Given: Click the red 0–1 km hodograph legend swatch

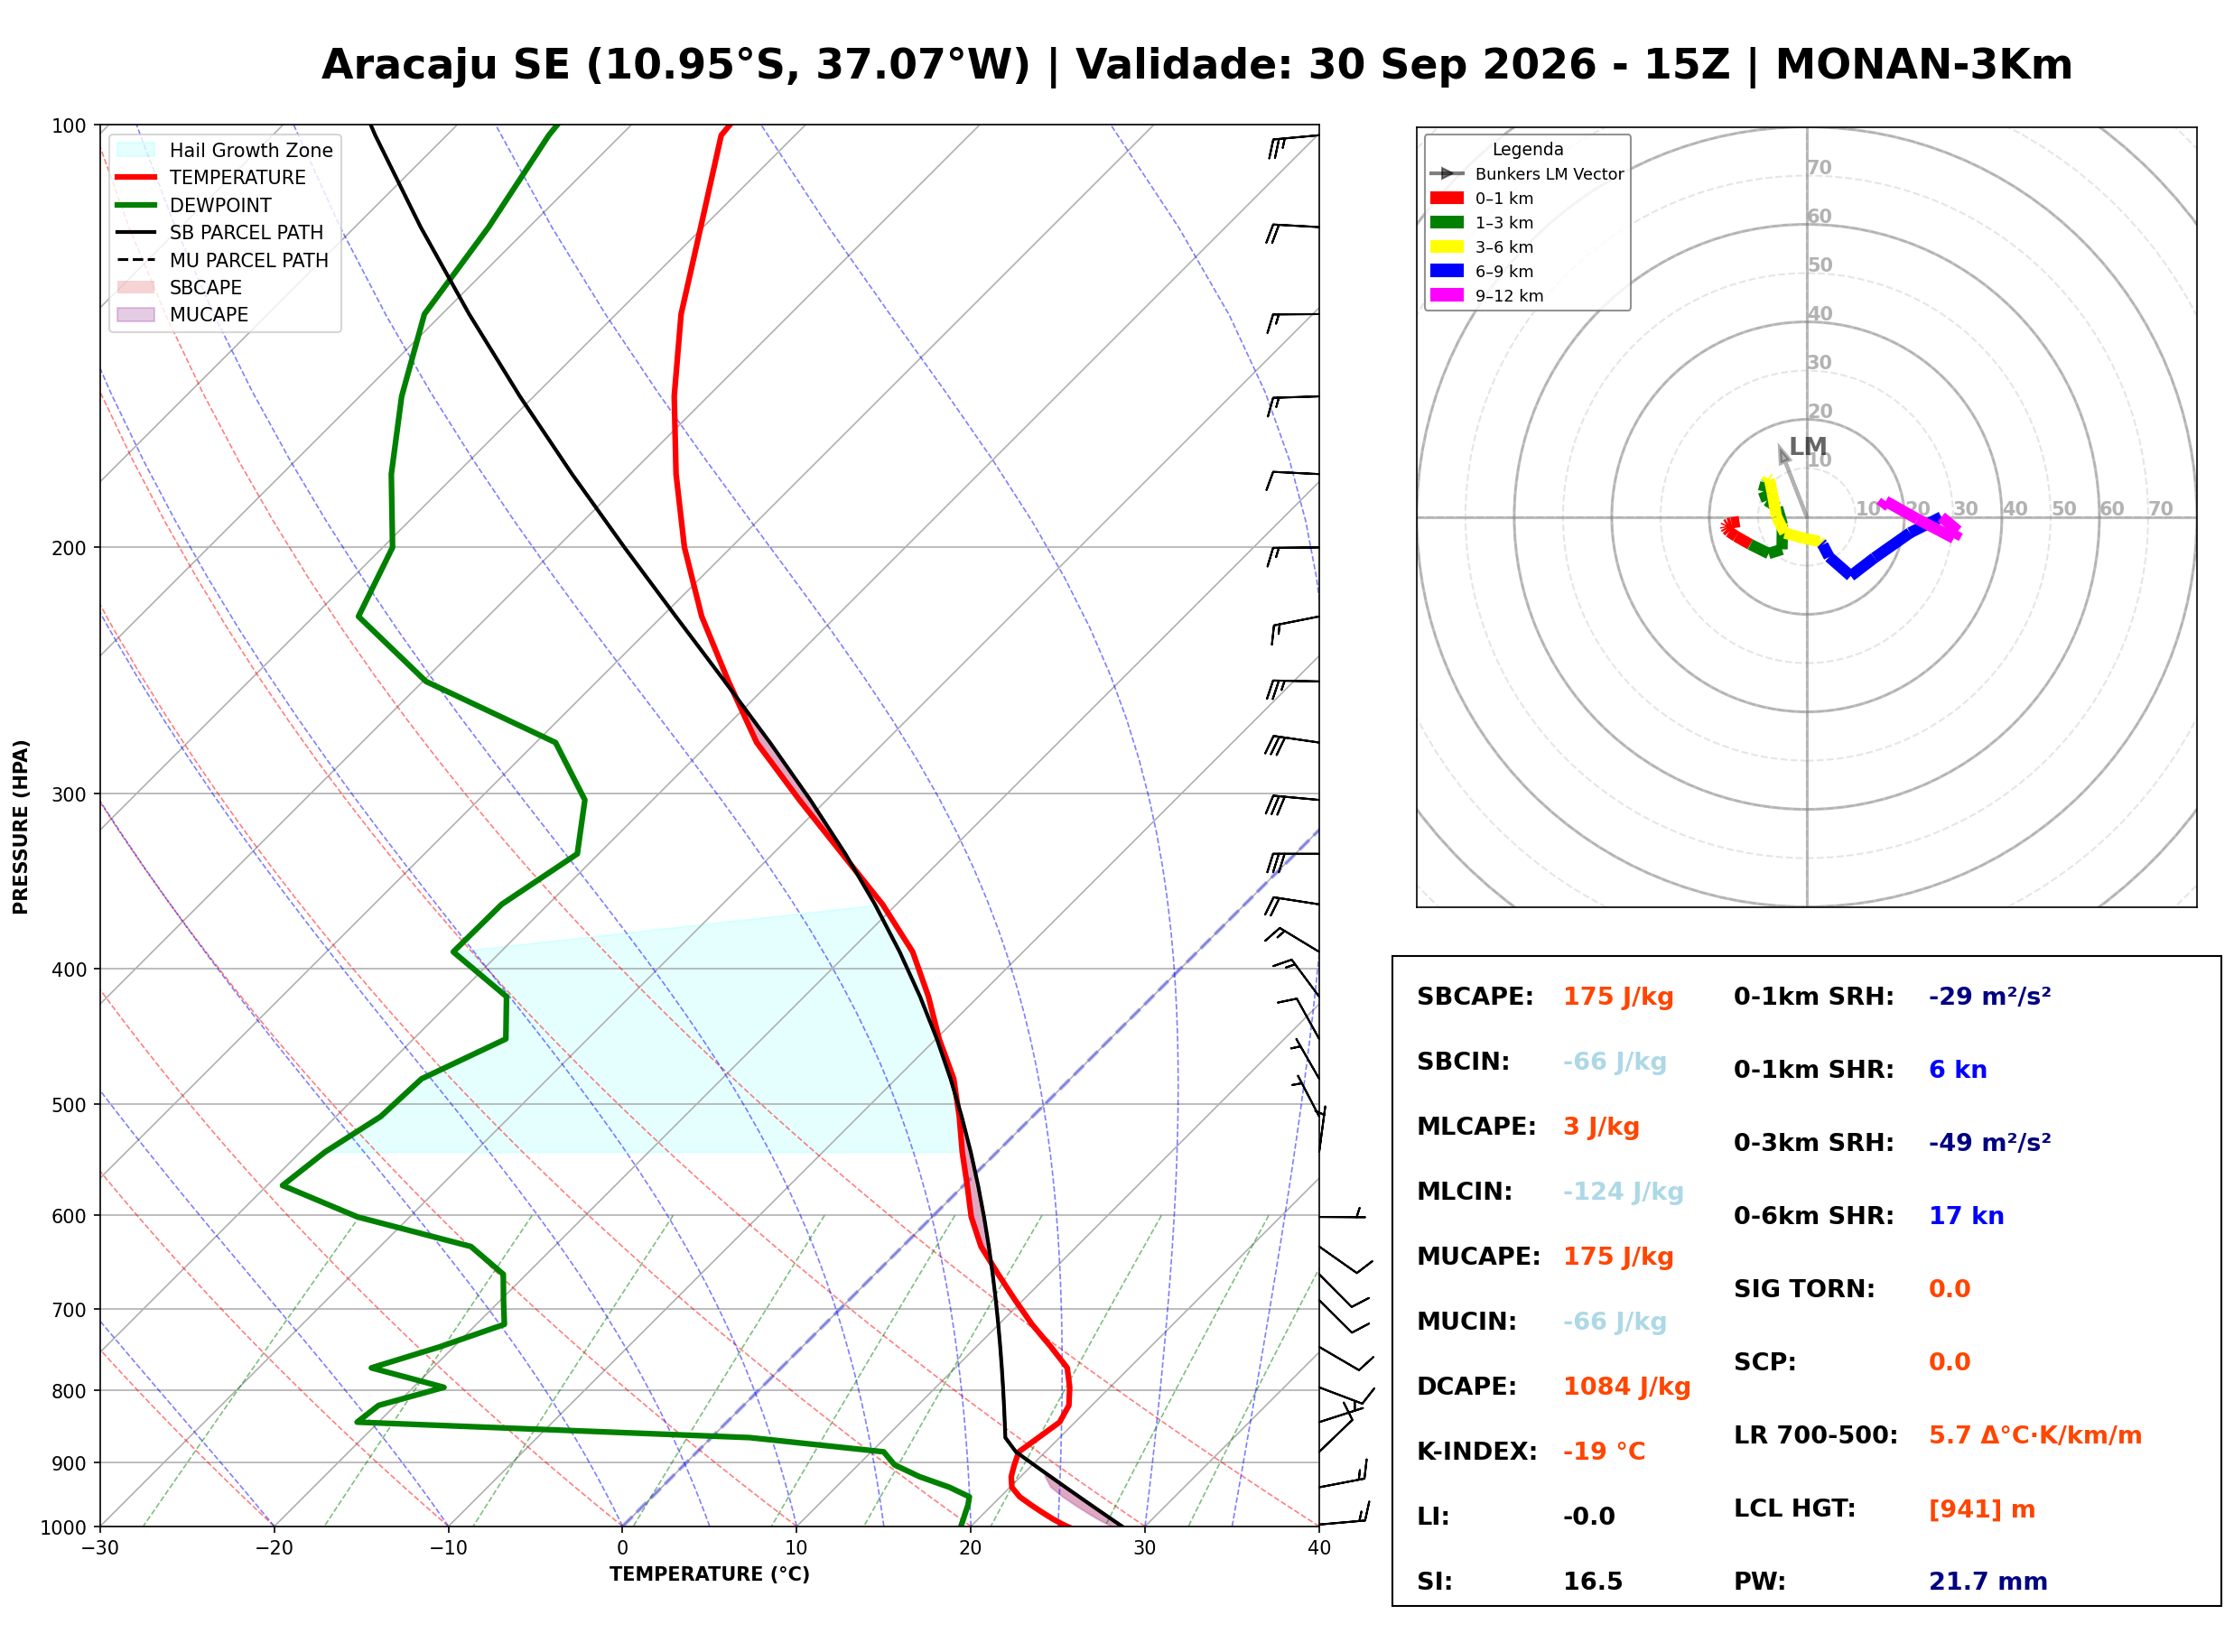Looking at the screenshot, I should point(1446,198).
